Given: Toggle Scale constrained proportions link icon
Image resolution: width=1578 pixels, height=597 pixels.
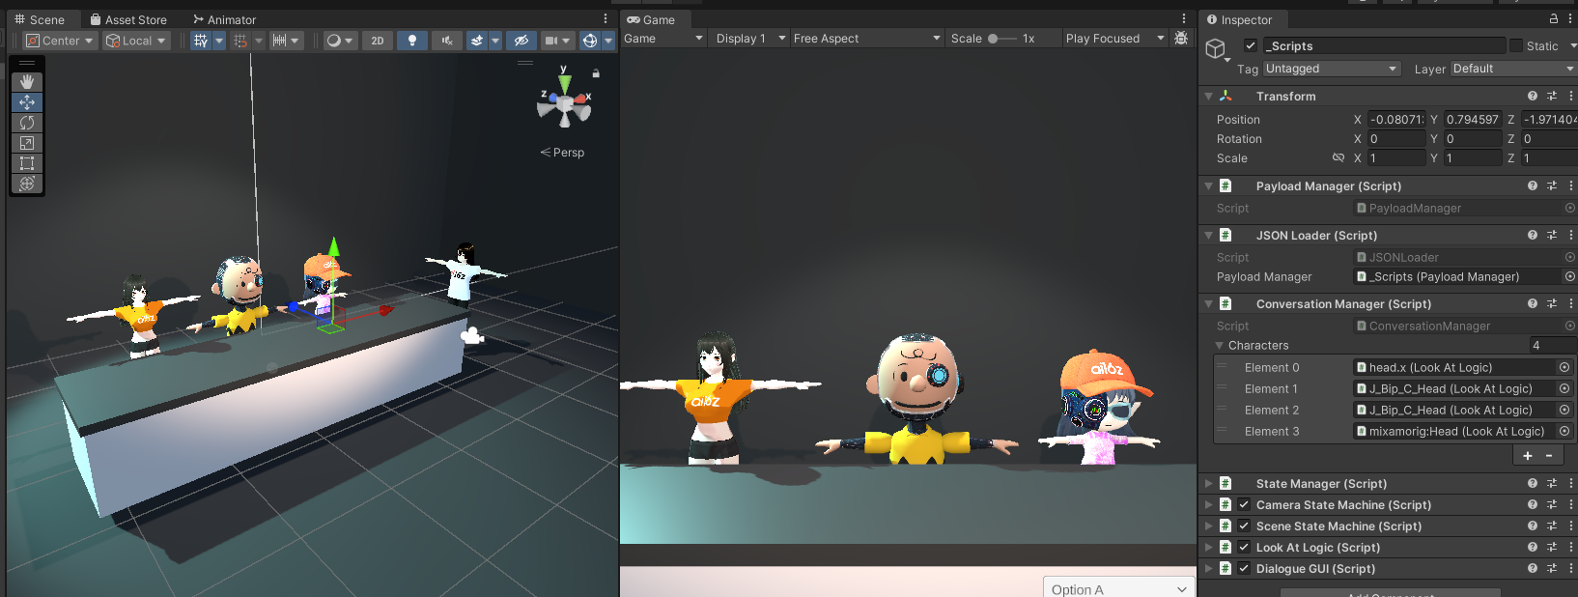Looking at the screenshot, I should 1338,157.
